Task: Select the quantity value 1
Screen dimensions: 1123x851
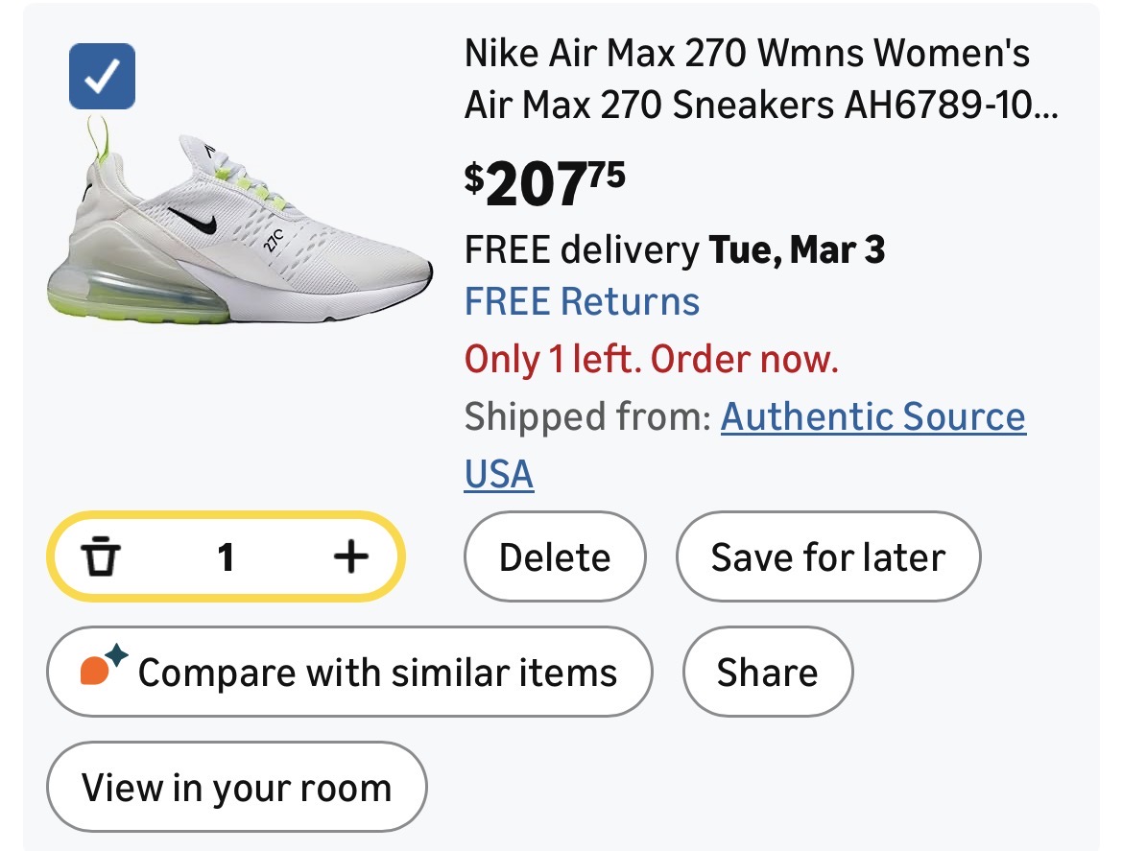Action: [226, 556]
